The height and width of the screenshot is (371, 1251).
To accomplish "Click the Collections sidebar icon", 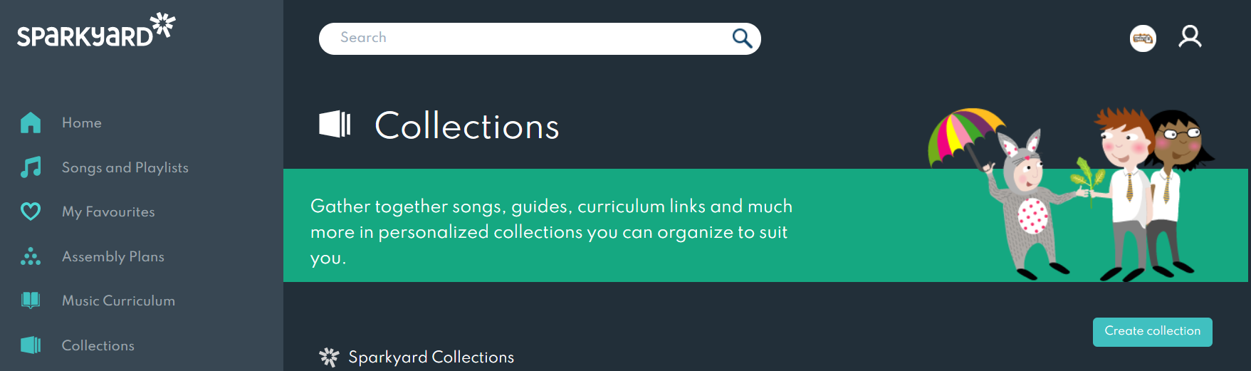I will tap(31, 345).
